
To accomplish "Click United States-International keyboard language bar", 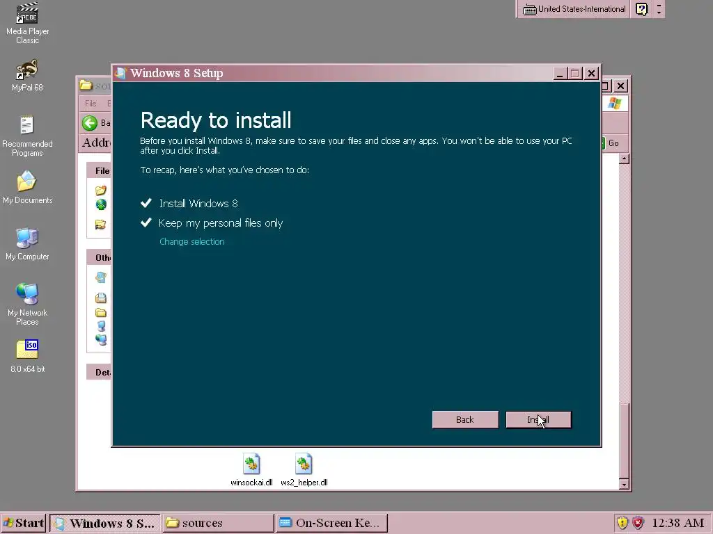I will pos(574,9).
